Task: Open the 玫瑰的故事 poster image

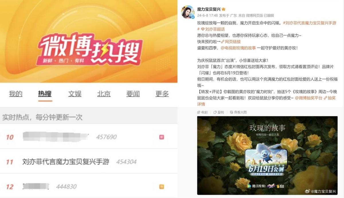Action: click(x=268, y=156)
